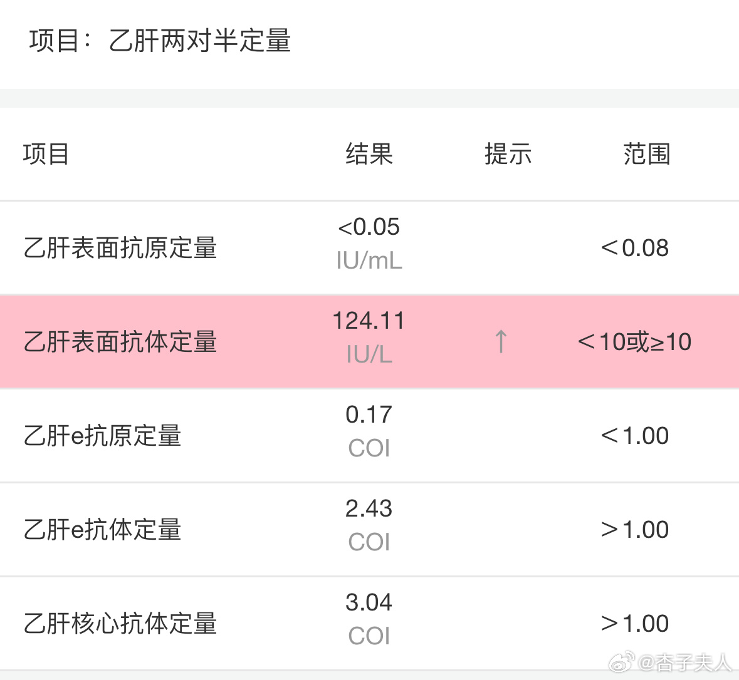Select the highlighted 乙肝表面抗体定量 row

[370, 341]
